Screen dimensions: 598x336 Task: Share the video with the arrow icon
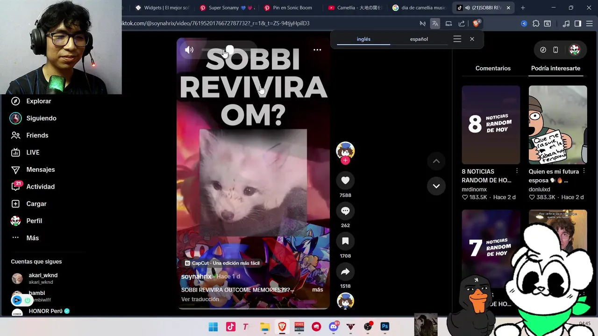tap(345, 272)
